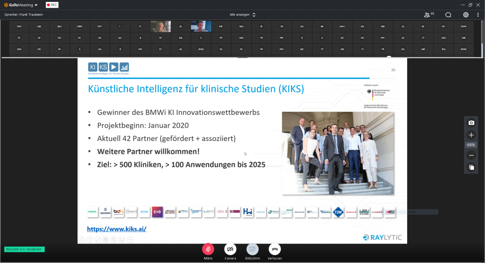
Task: Leave the meeting via Verlassen
Action: (275, 249)
